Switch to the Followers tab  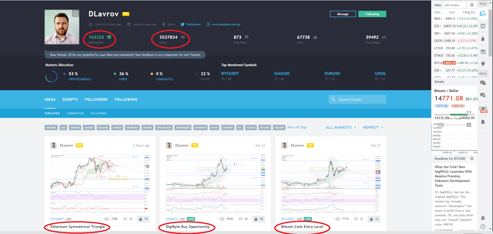(x=96, y=99)
